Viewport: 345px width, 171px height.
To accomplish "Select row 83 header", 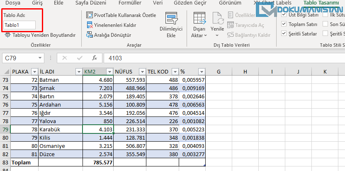I will (x=5, y=163).
